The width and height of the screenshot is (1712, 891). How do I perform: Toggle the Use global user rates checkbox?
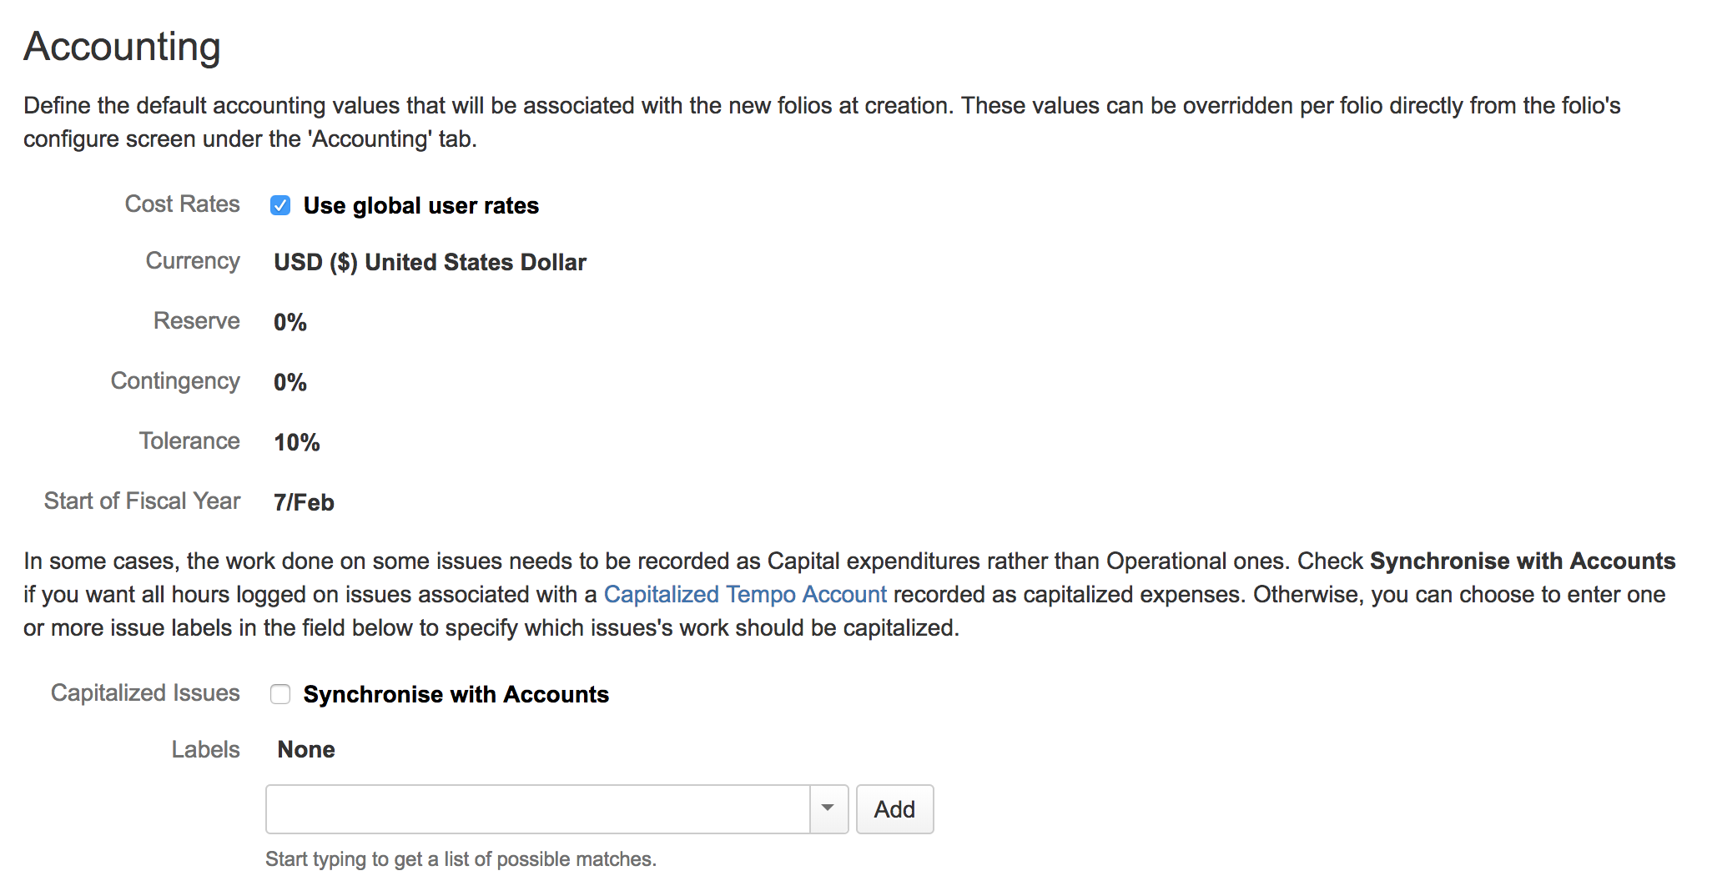click(280, 205)
